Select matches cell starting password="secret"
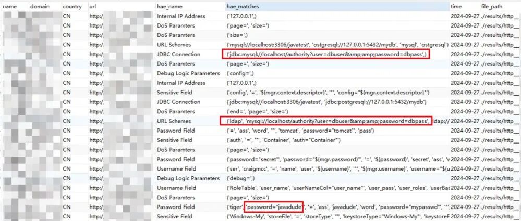Screen dimensions: 521x221 point(337,159)
